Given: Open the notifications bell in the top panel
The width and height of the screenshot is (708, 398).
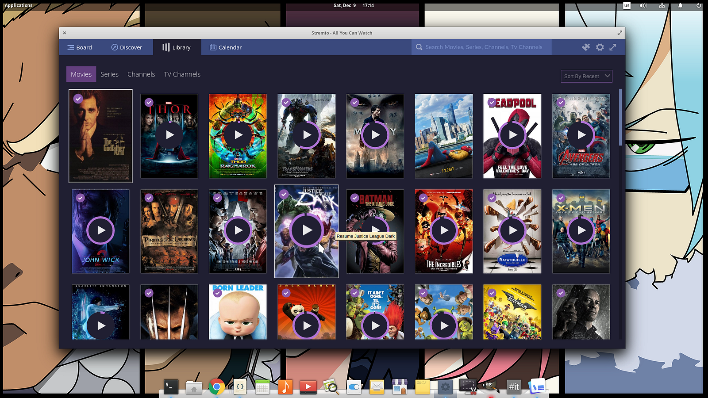Looking at the screenshot, I should [x=680, y=5].
